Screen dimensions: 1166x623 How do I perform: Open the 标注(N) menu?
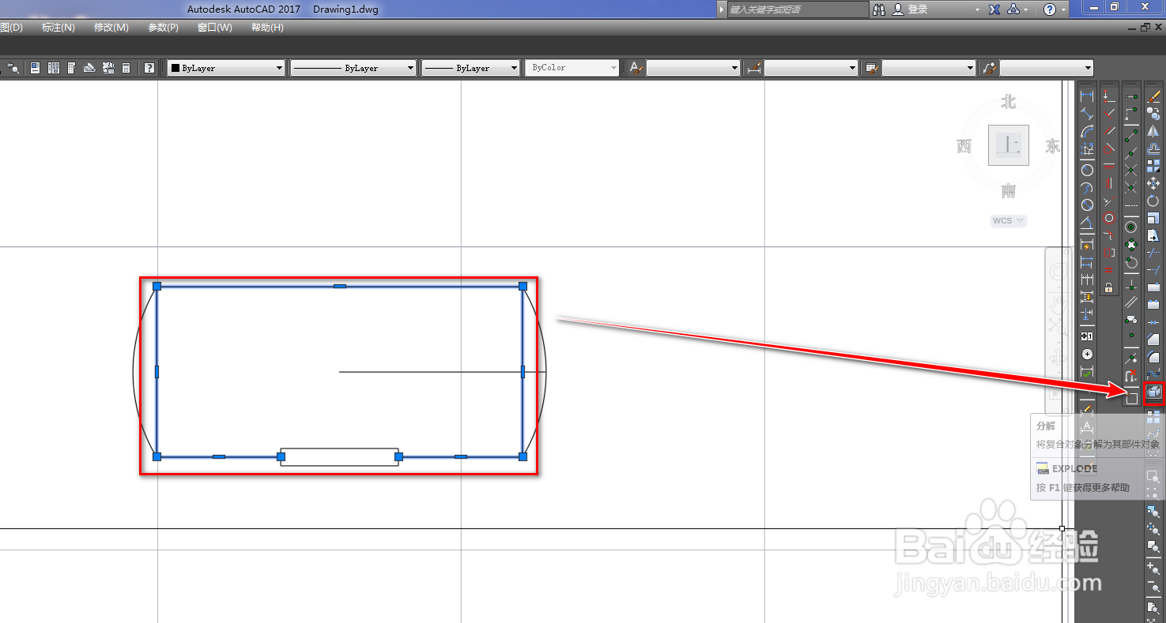(58, 28)
